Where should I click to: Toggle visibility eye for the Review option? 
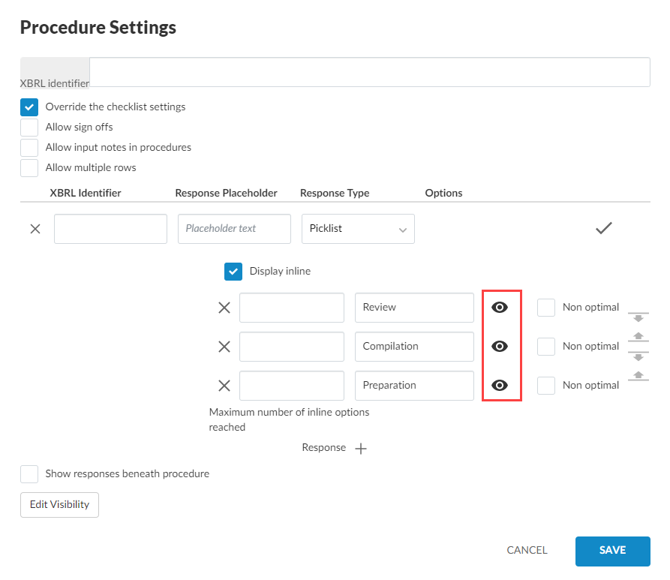click(500, 308)
